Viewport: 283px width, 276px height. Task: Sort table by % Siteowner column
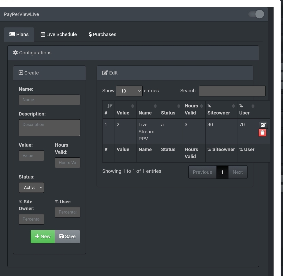pyautogui.click(x=221, y=110)
